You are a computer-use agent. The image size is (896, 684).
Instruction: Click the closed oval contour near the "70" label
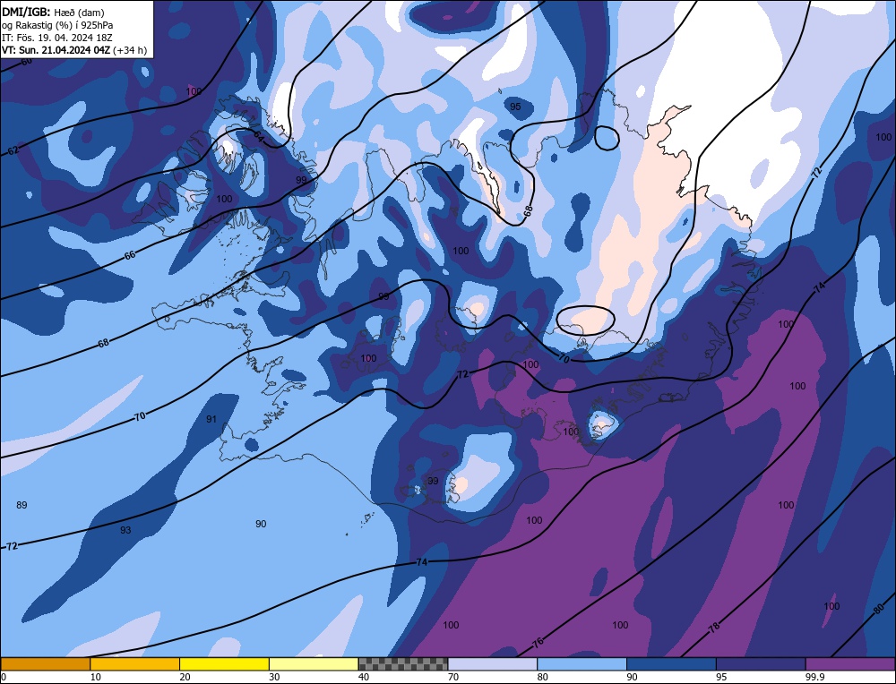tap(585, 321)
